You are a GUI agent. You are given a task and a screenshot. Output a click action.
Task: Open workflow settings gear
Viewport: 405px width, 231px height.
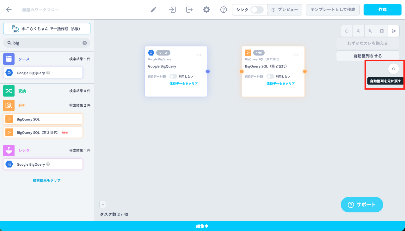pos(206,10)
